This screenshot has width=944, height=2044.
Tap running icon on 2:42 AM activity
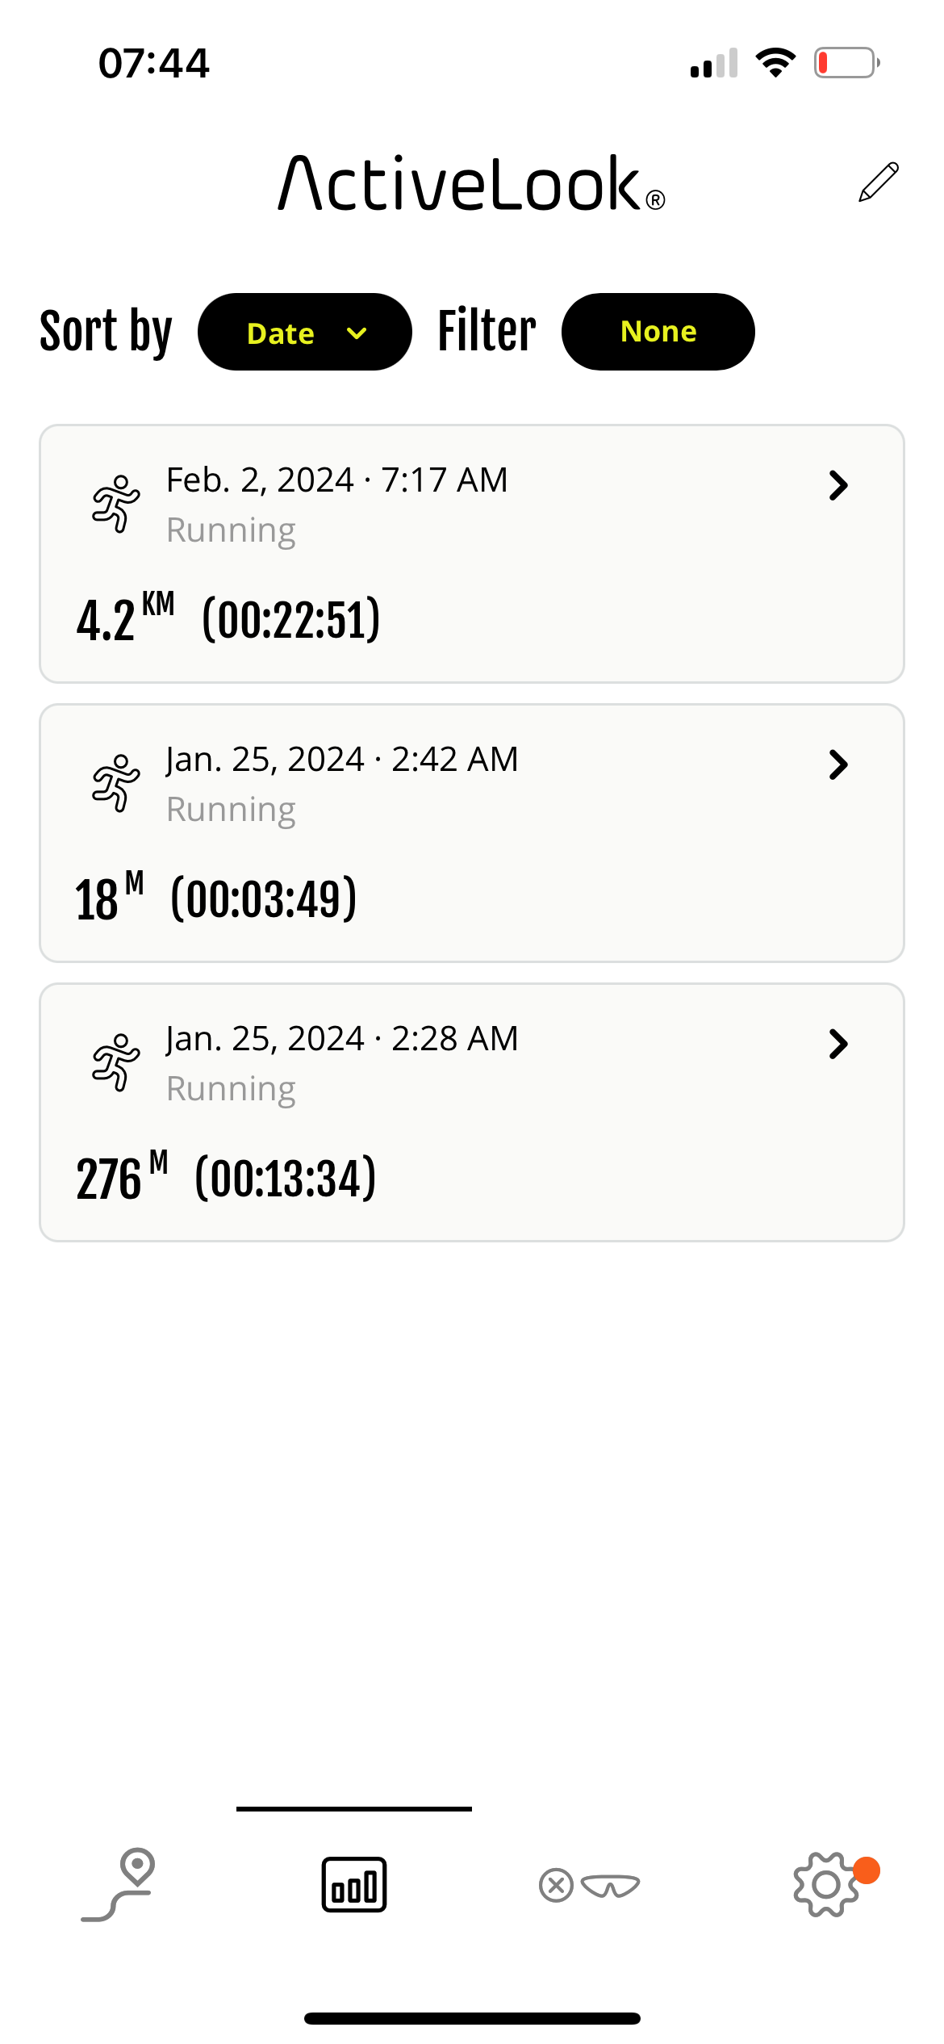click(x=116, y=783)
